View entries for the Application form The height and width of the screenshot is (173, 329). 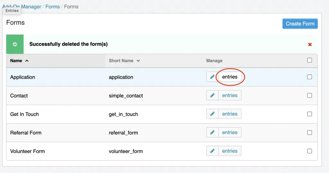230,77
